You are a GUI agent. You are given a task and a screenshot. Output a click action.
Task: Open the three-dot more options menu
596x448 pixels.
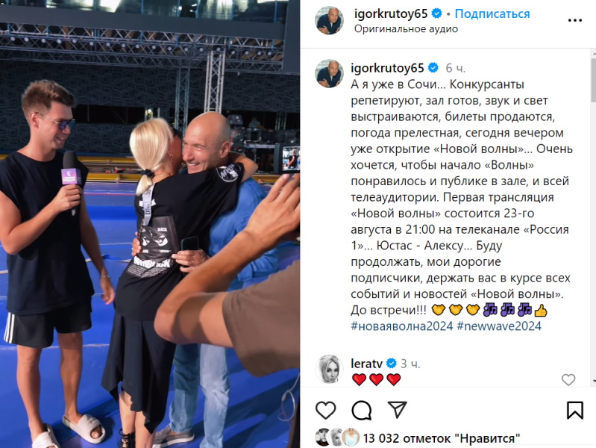point(574,21)
